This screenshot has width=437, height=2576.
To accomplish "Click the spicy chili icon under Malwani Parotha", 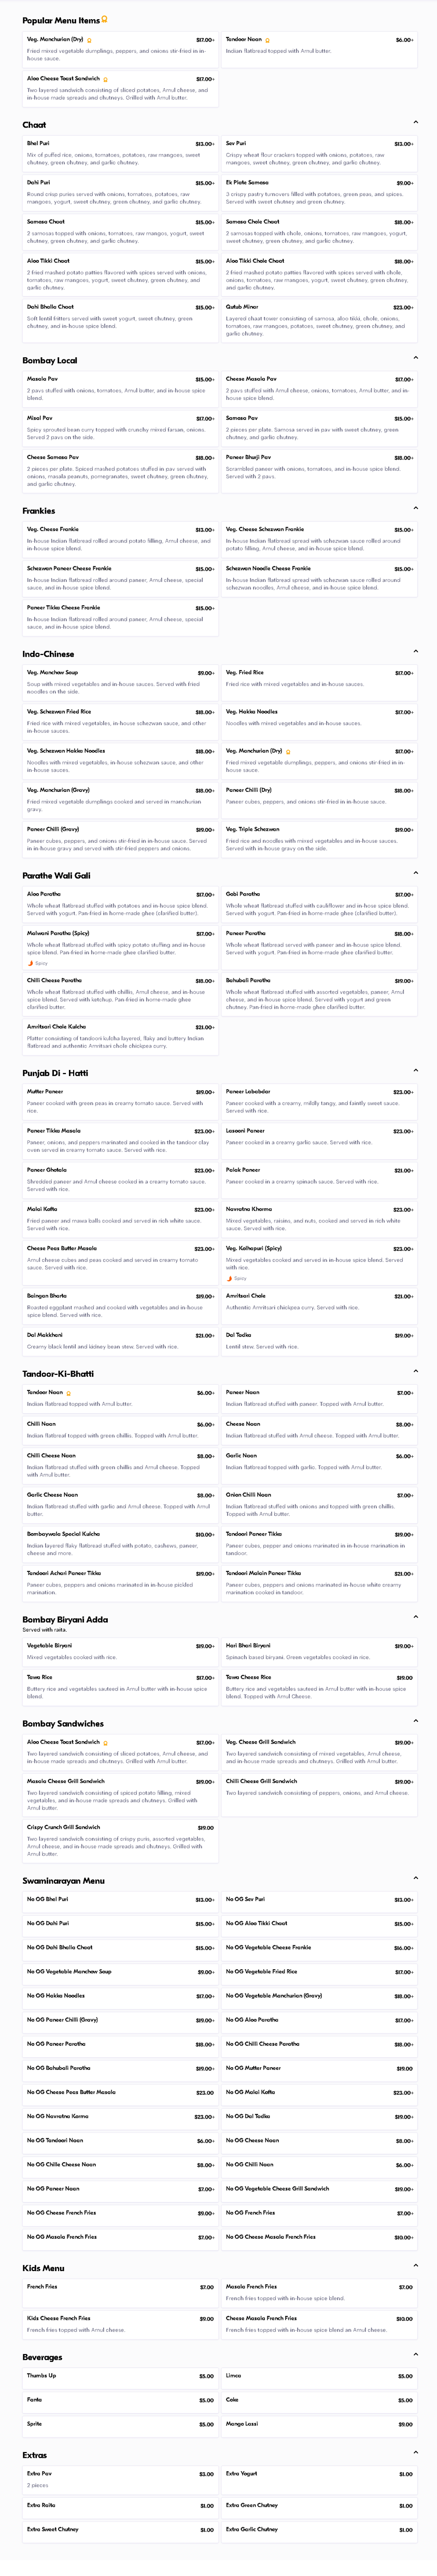I will (31, 963).
